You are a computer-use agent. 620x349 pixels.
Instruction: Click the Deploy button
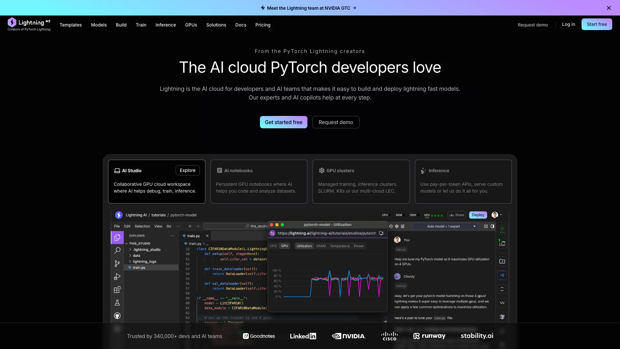point(478,215)
